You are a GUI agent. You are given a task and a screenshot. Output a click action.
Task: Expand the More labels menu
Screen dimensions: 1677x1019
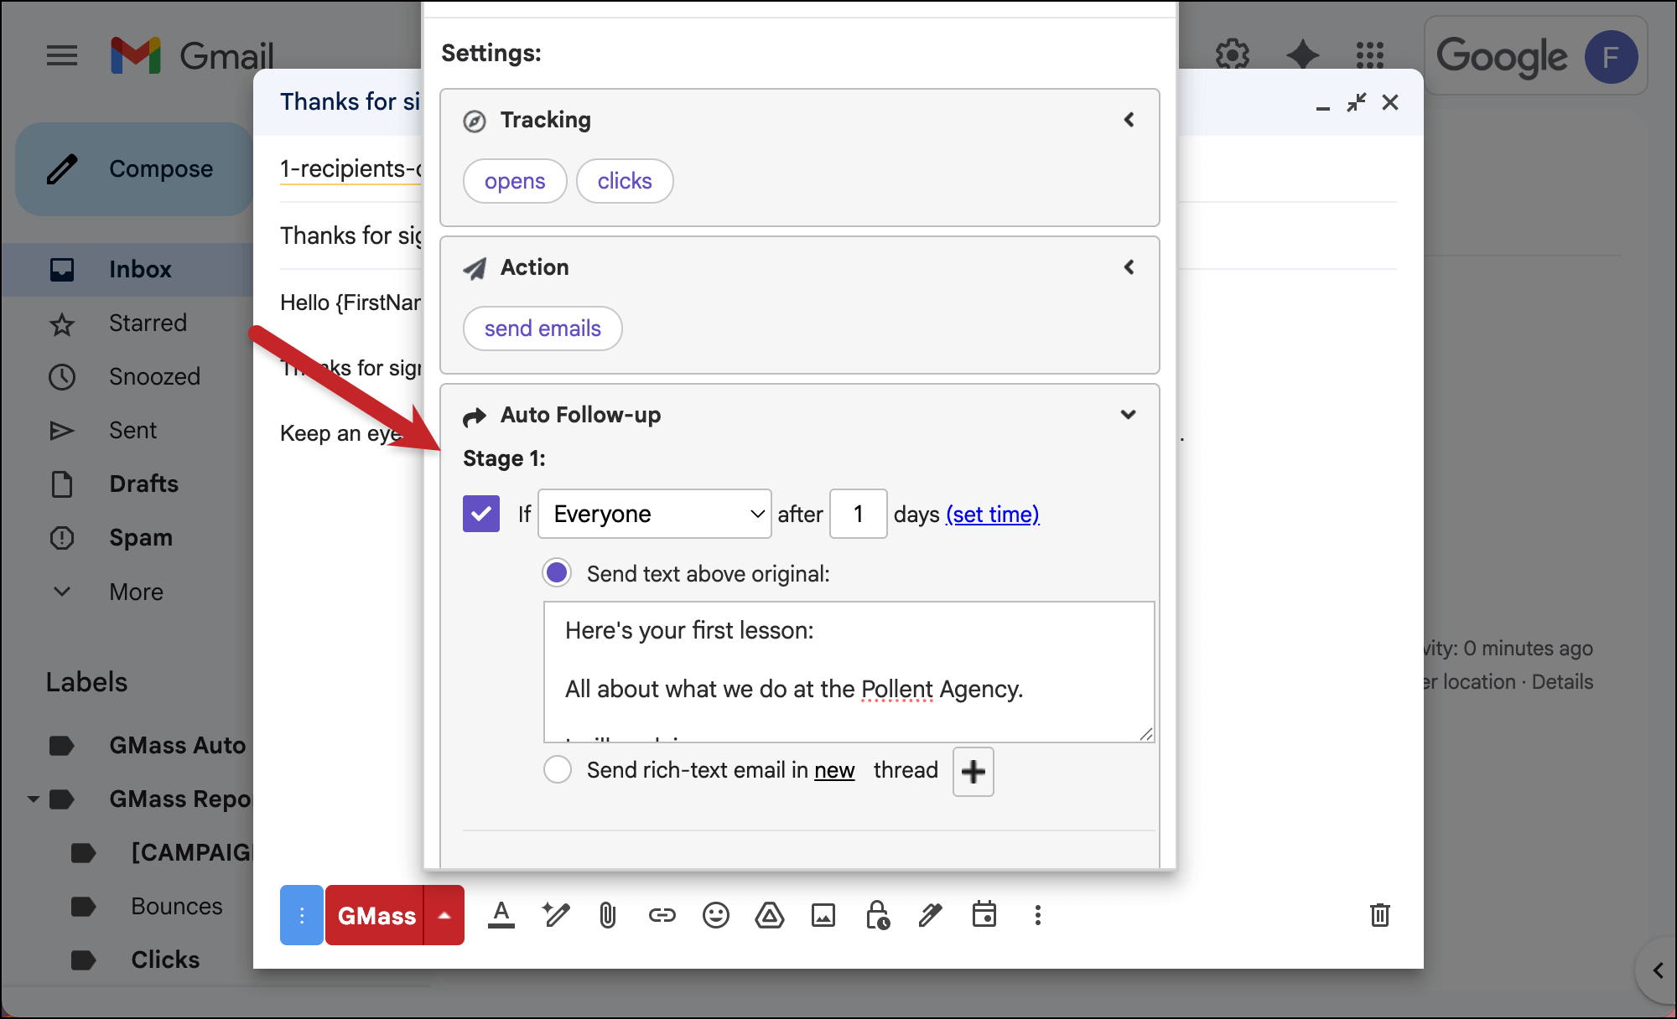pyautogui.click(x=136, y=591)
